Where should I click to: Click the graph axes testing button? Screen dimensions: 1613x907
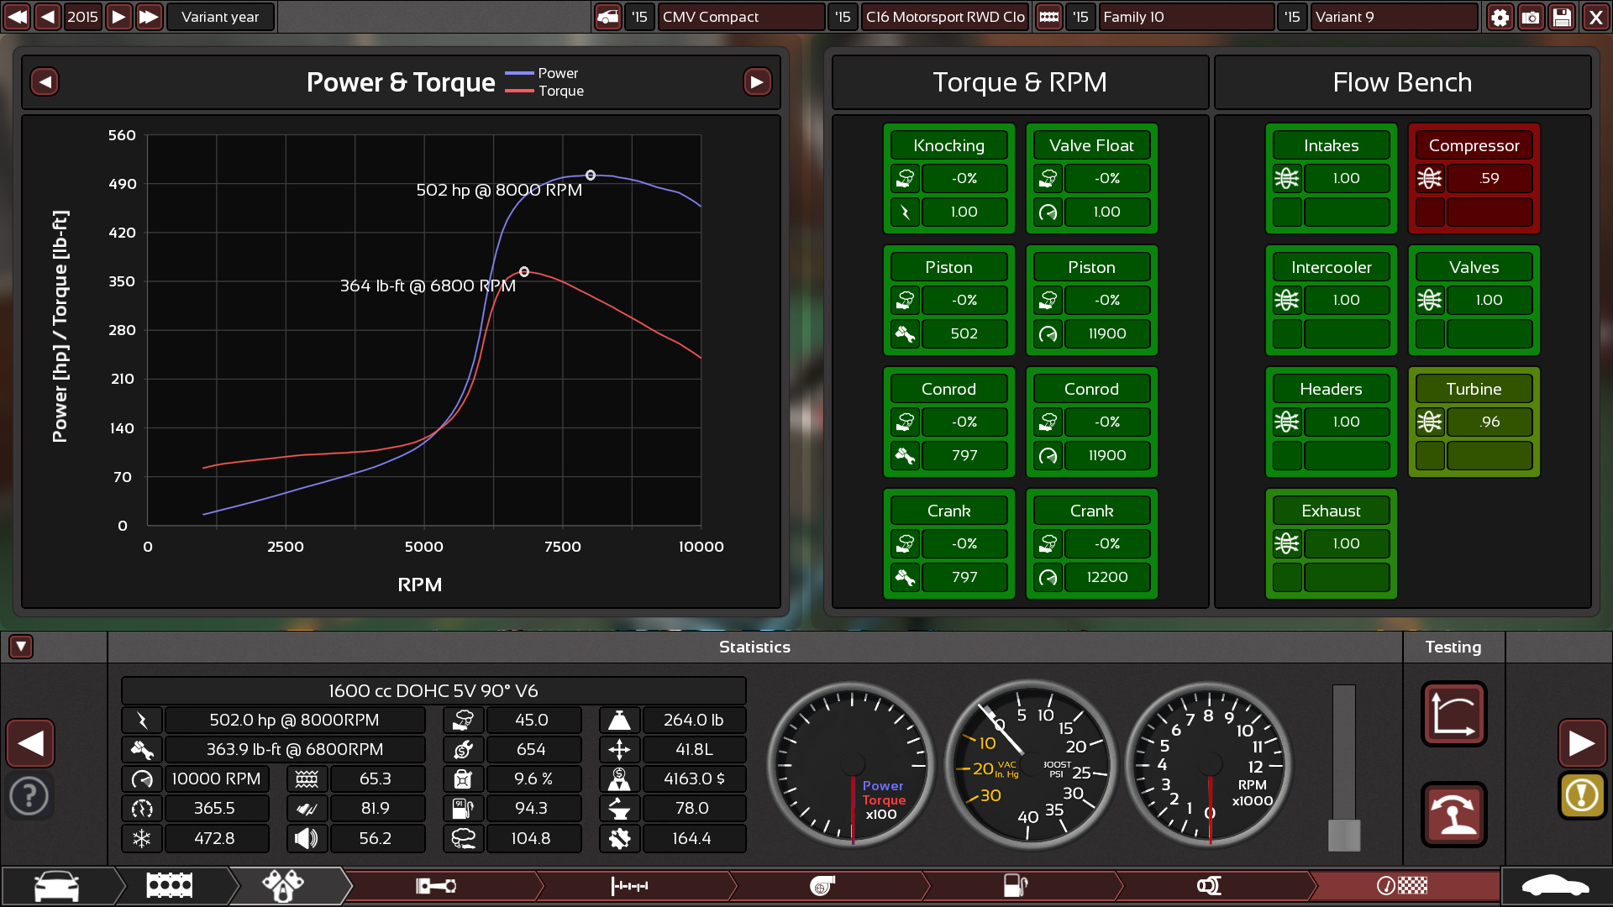[1453, 714]
